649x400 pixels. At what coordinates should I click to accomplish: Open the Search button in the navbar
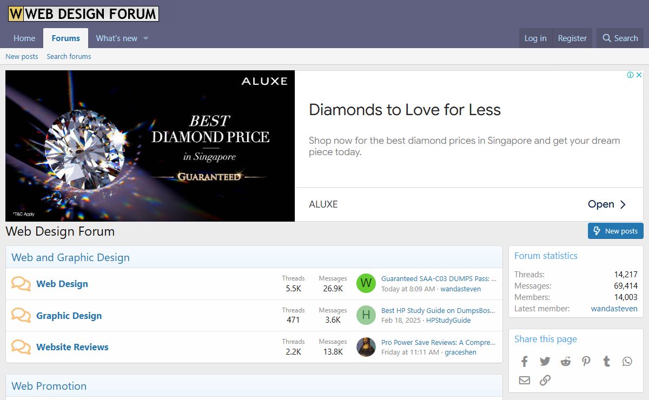tap(620, 38)
